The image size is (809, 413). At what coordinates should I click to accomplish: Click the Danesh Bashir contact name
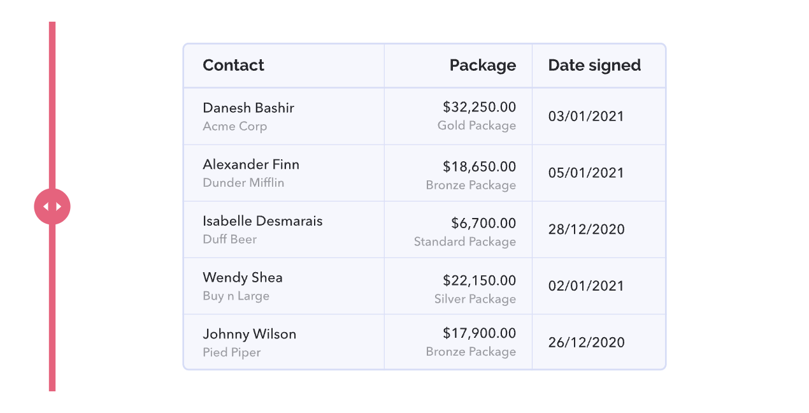248,108
